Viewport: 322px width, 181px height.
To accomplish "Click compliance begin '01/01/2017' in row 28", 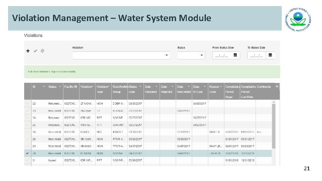I will (232, 139).
